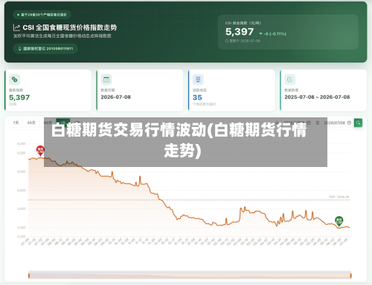Click the 至 separator between date fields
The height and width of the screenshot is (285, 372).
[x=317, y=123]
